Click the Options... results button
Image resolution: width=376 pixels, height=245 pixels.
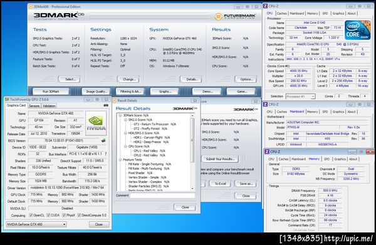point(246,79)
